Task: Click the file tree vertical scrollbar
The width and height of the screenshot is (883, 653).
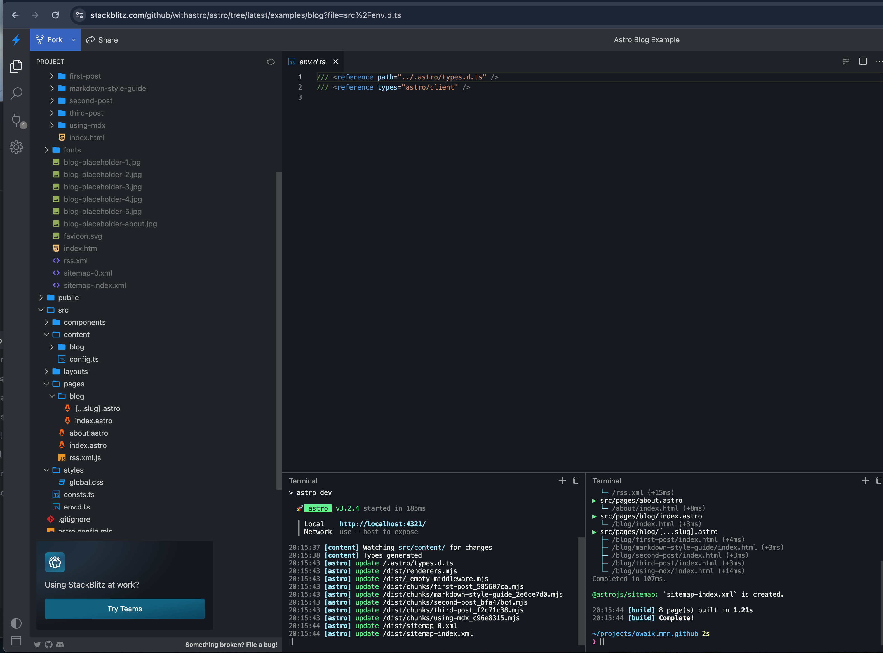Action: tap(279, 331)
